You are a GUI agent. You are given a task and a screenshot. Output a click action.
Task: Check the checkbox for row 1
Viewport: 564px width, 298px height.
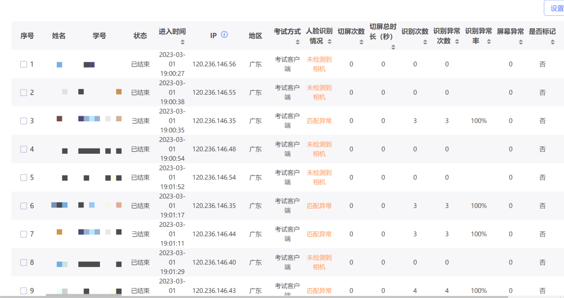pos(24,64)
